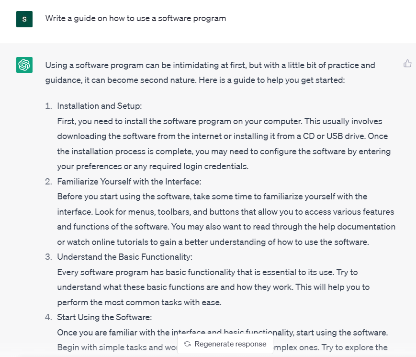Click the "Installation and Setup:" heading
The image size is (416, 357).
(100, 106)
